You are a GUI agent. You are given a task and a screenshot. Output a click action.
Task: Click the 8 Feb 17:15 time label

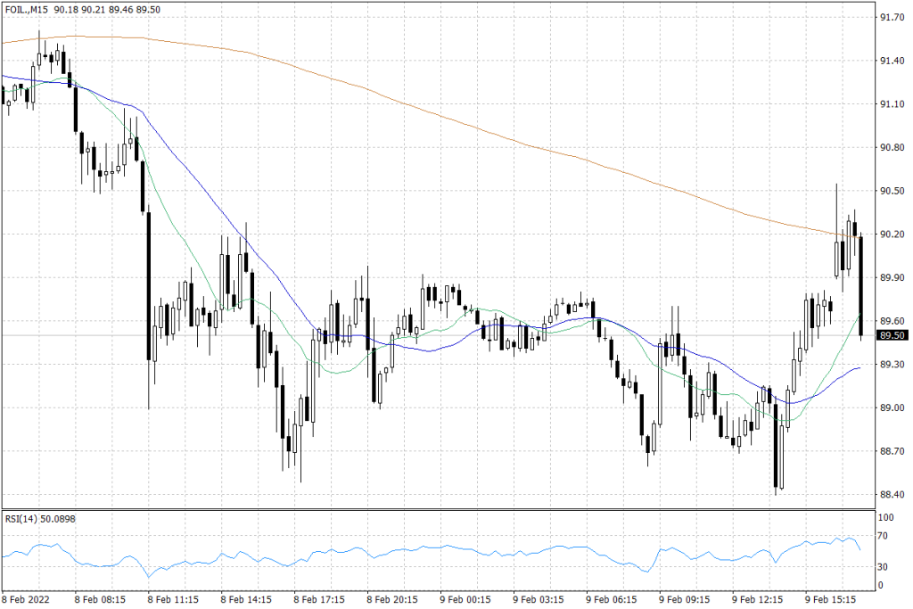point(319,600)
